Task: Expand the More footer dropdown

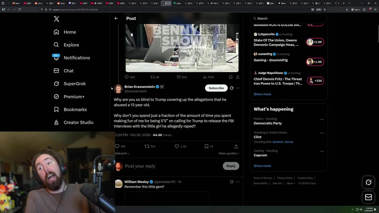Action: (x=291, y=183)
